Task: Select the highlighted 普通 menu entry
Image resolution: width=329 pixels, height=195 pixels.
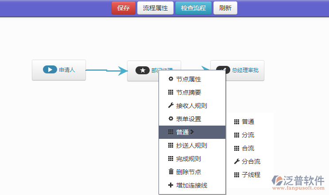Action: click(x=192, y=132)
